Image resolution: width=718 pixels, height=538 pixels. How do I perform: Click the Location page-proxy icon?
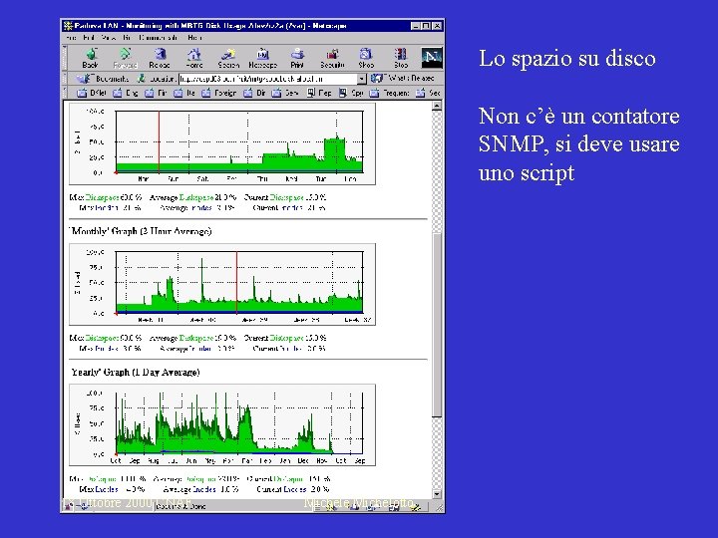click(142, 79)
